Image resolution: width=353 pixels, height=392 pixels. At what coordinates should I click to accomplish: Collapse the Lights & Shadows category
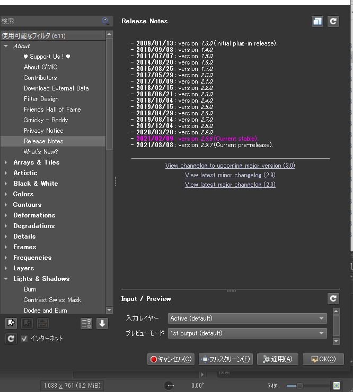[6, 278]
